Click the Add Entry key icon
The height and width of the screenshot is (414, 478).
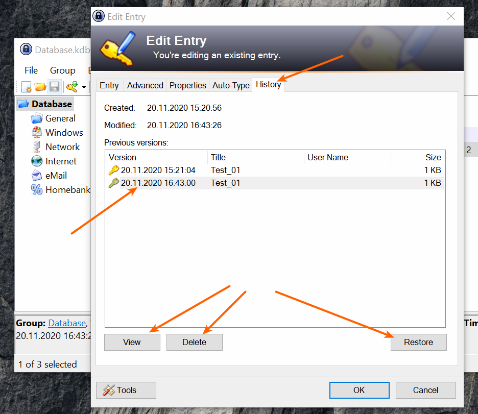point(71,87)
